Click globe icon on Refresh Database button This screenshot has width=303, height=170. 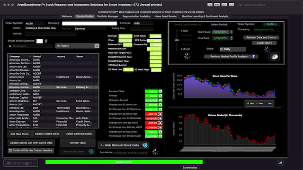[x=91, y=151]
